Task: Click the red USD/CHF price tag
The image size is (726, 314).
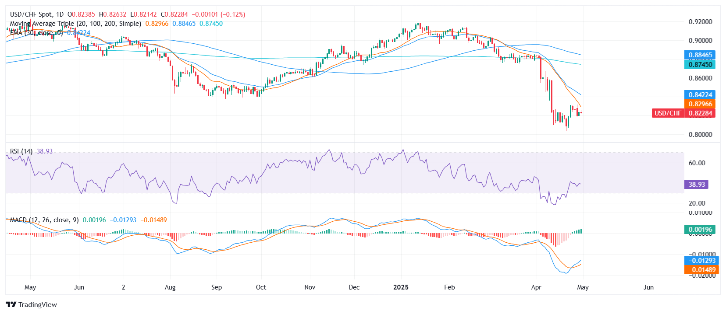Action: tap(668, 113)
